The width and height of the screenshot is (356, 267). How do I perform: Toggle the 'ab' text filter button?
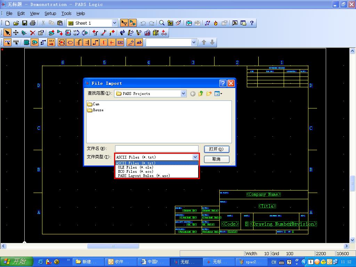[139, 42]
